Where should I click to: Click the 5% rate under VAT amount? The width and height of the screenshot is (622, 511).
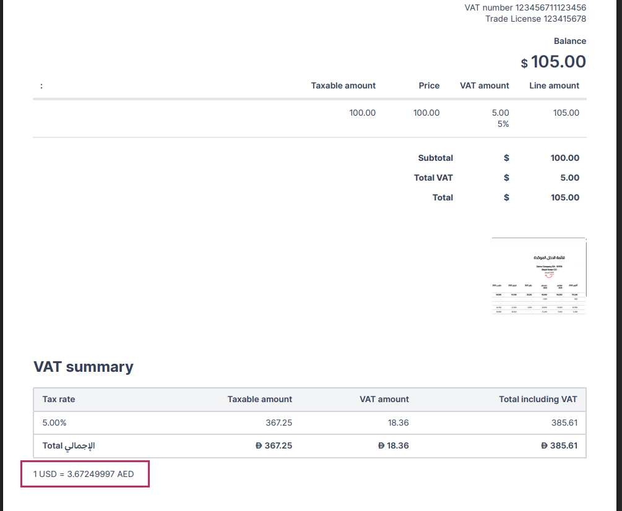503,124
